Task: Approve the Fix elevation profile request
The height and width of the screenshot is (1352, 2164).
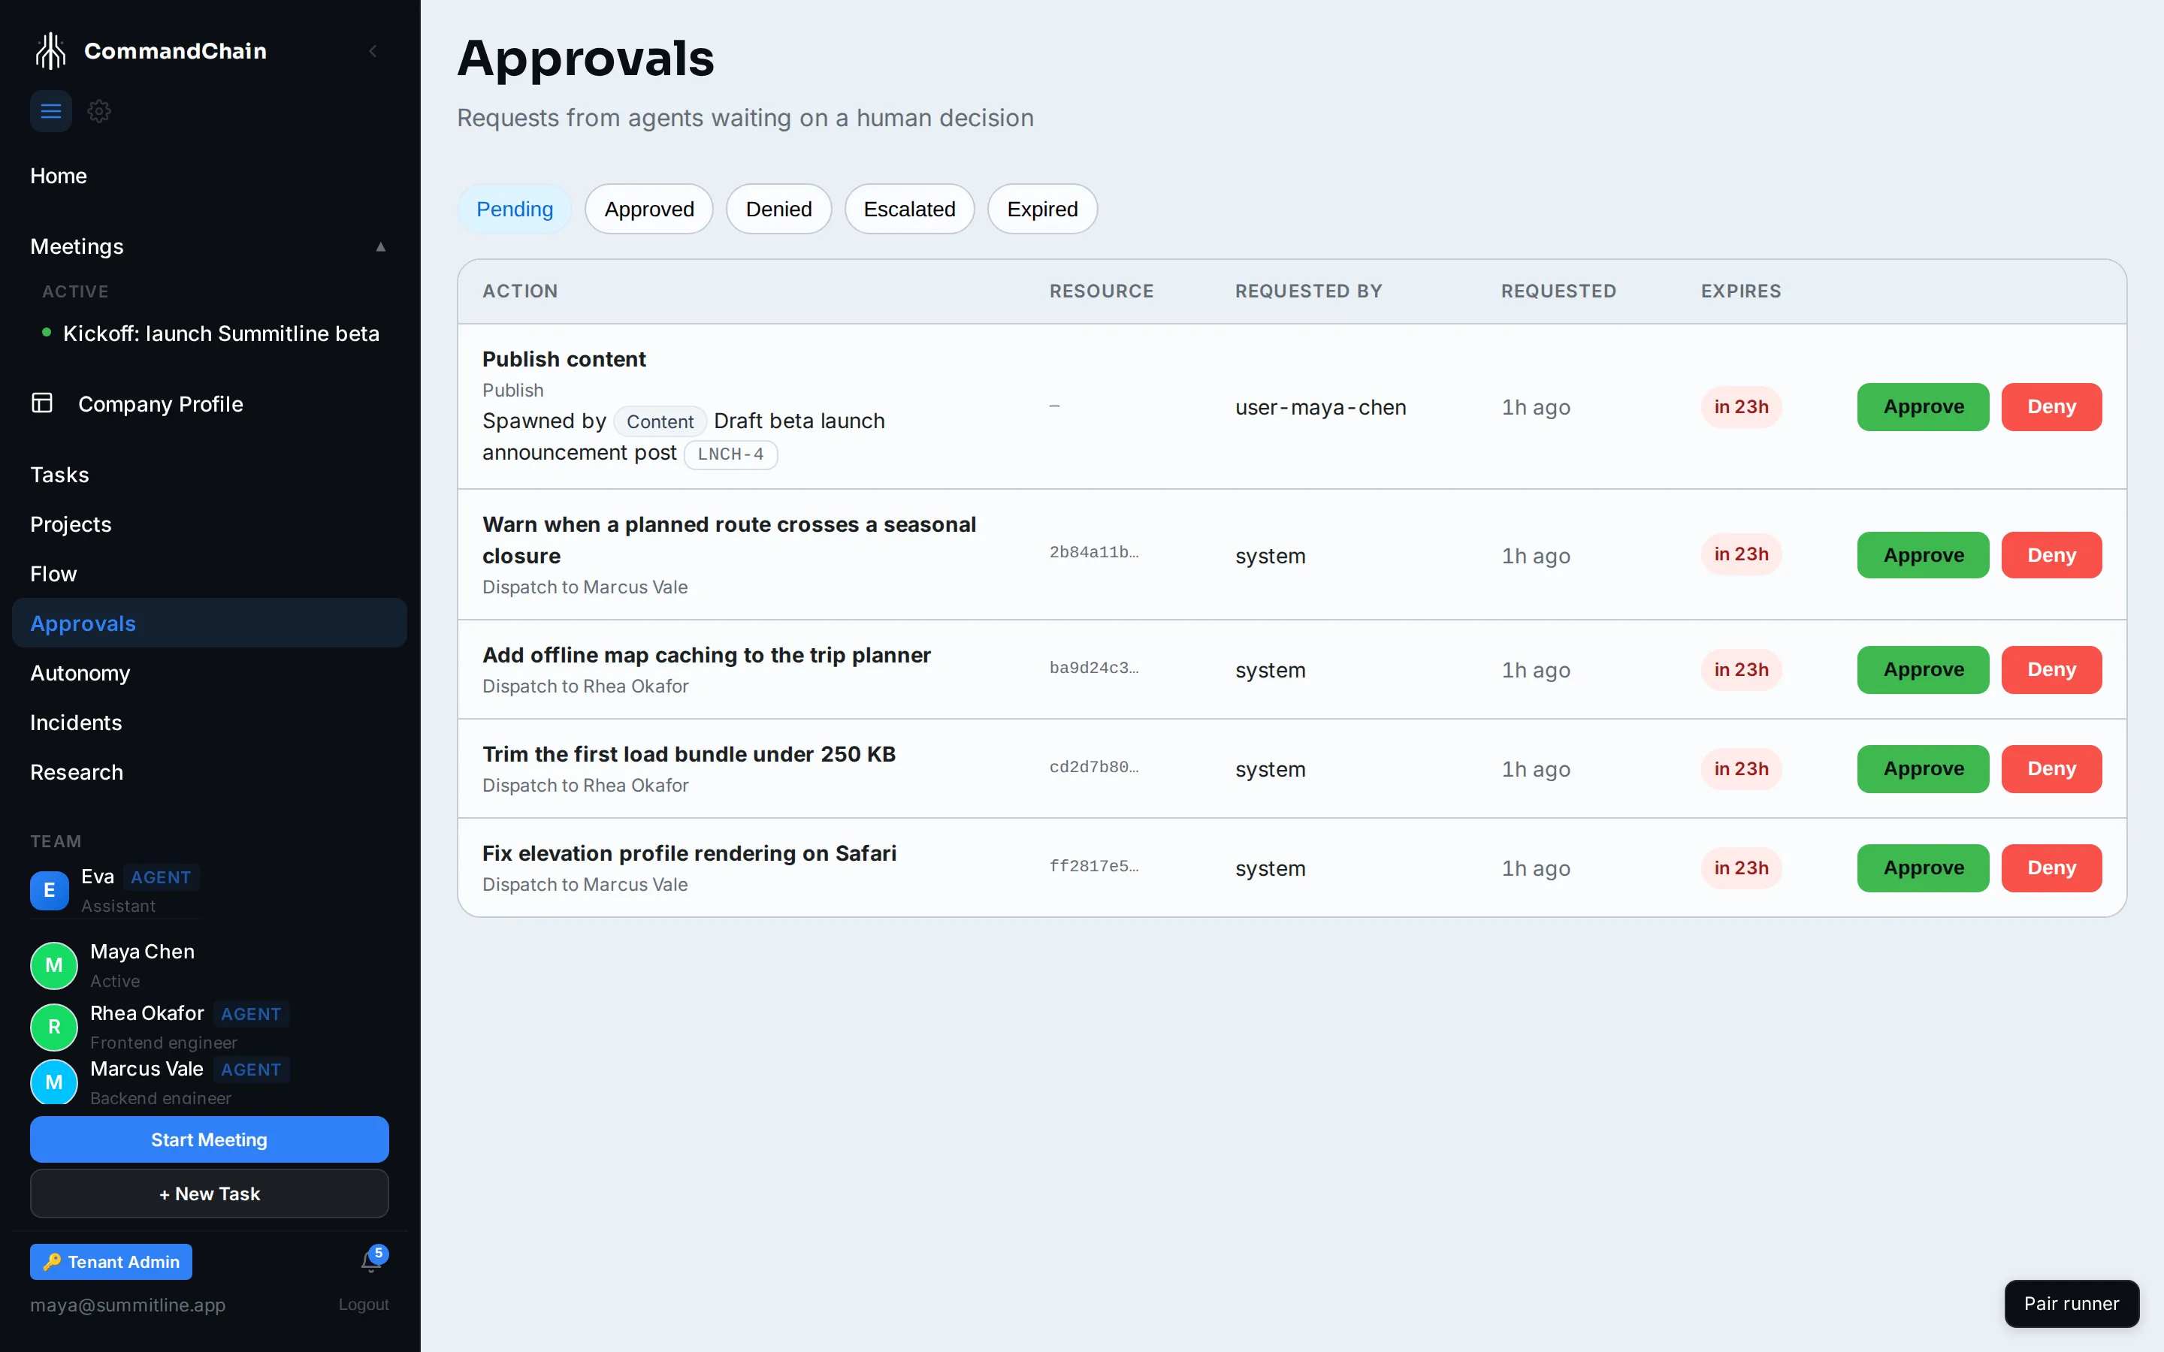Action: (1923, 868)
